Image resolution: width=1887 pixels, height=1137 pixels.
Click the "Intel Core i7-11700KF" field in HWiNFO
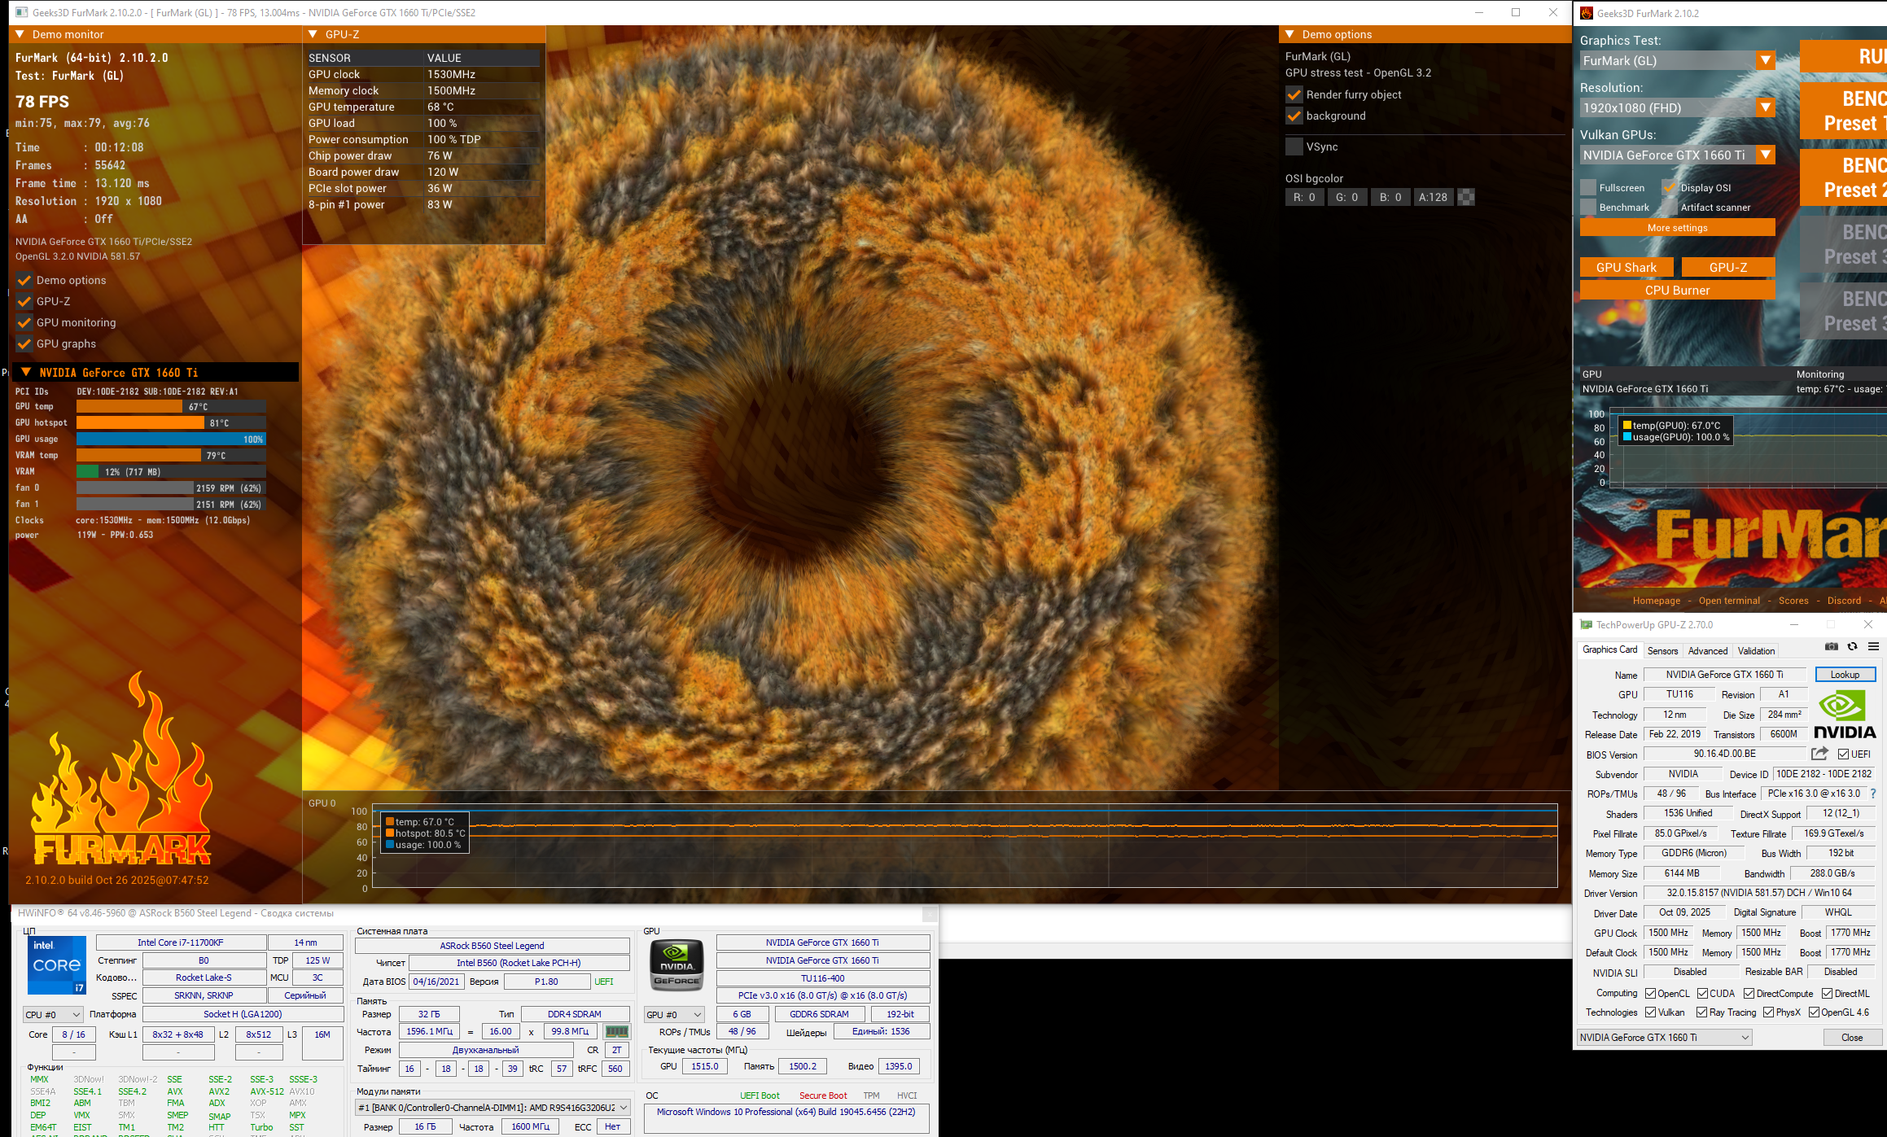(181, 942)
